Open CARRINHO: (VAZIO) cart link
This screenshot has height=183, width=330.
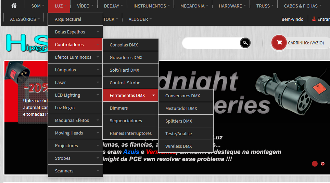pyautogui.click(x=306, y=43)
